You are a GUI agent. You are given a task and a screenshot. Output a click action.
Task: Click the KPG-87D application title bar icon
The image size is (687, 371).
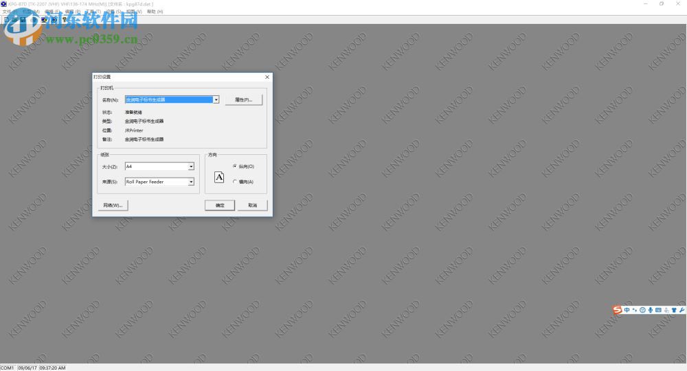coord(3,4)
